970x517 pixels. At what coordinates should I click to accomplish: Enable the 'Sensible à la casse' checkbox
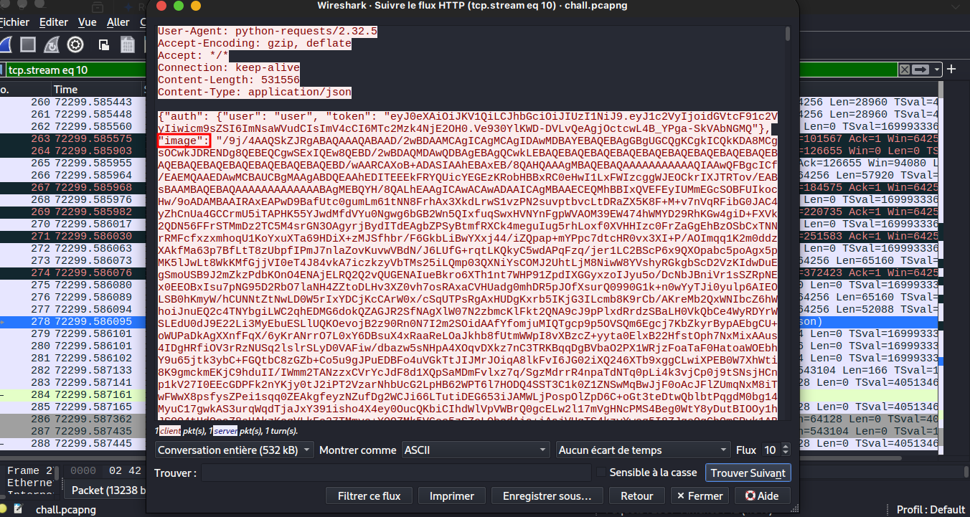point(601,473)
